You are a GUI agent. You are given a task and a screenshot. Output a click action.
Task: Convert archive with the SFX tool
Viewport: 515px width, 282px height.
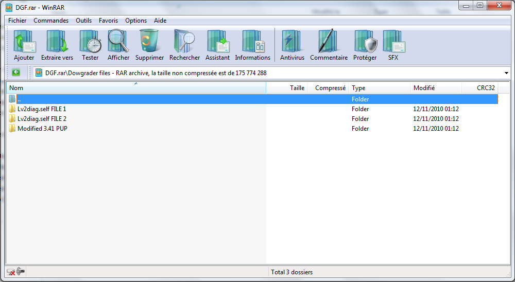(393, 45)
